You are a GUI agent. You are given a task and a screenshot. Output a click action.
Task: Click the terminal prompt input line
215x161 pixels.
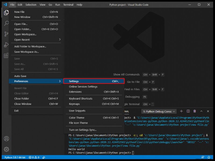[x=101, y=153]
